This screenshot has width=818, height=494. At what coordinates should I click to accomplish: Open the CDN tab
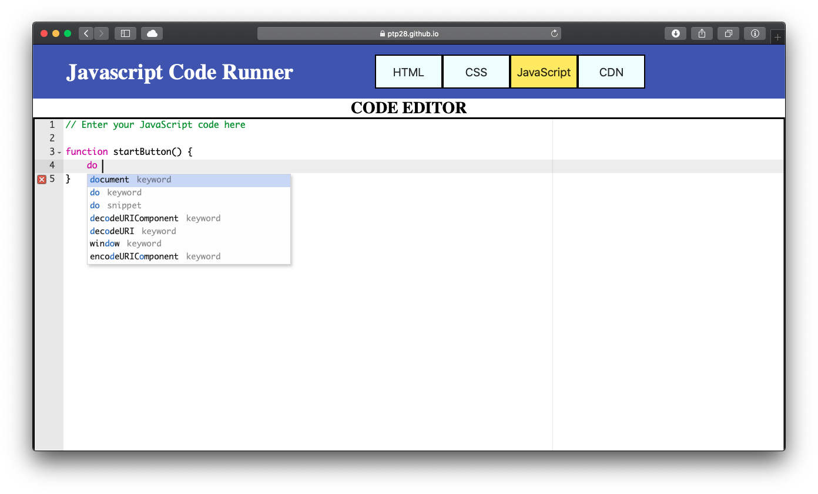click(611, 72)
